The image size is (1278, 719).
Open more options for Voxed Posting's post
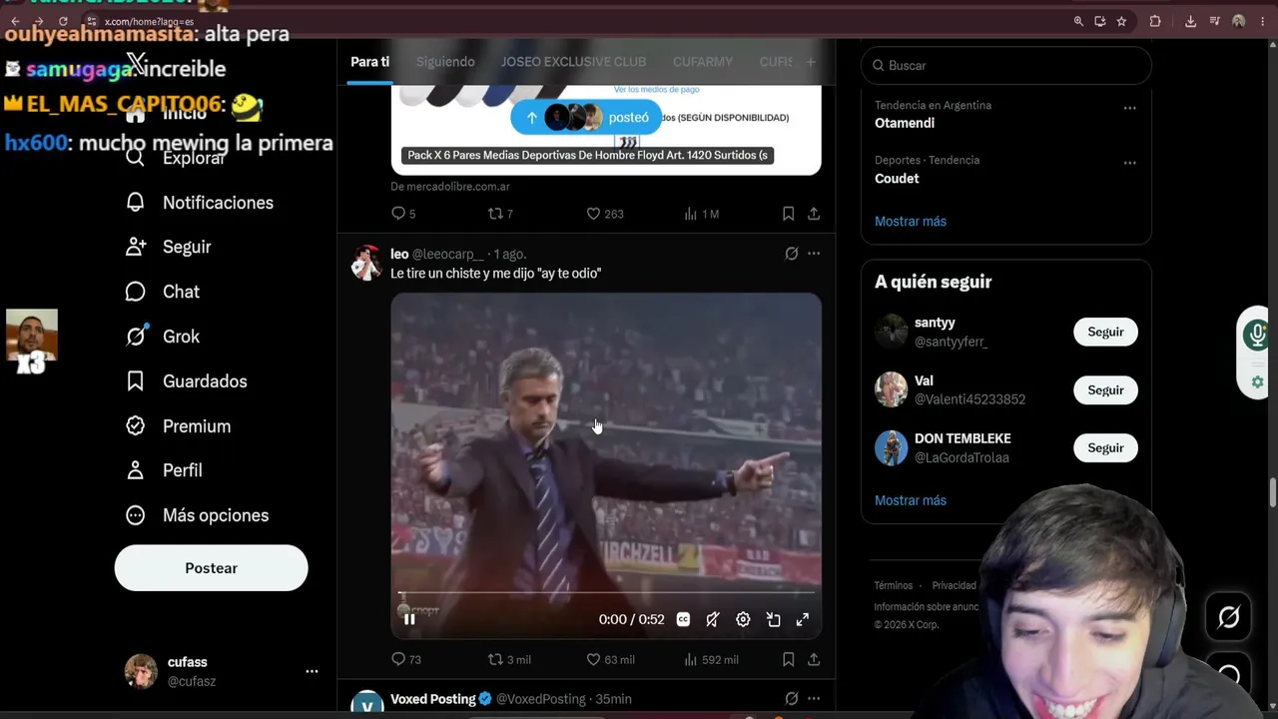[814, 699]
